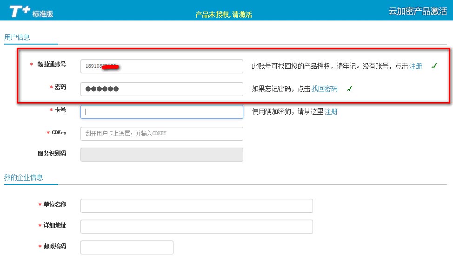This screenshot has height=260, width=453.
Task: Click the CDKey input field
Action: [162, 133]
